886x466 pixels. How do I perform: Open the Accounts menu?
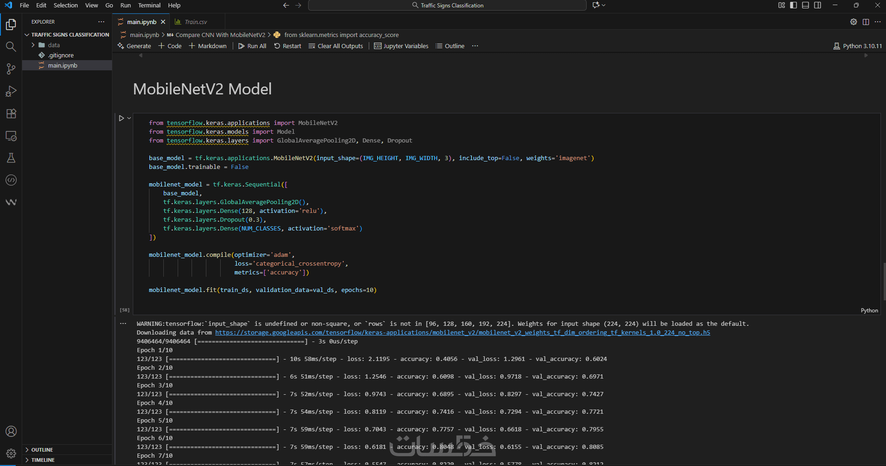[11, 431]
